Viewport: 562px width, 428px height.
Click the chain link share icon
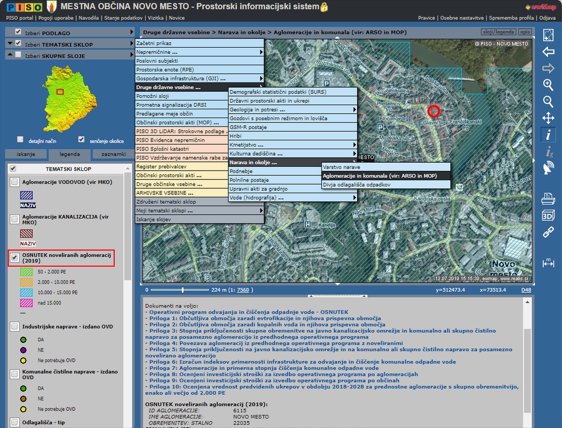[x=548, y=232]
